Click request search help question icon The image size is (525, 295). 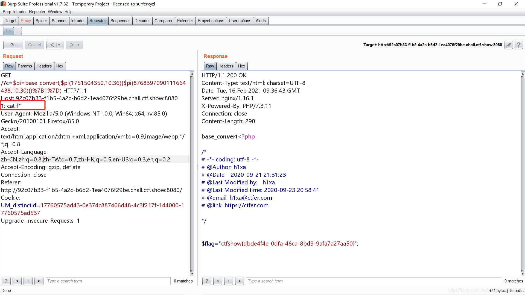tap(6, 281)
